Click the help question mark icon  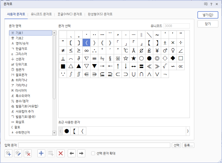[x=211, y=4]
